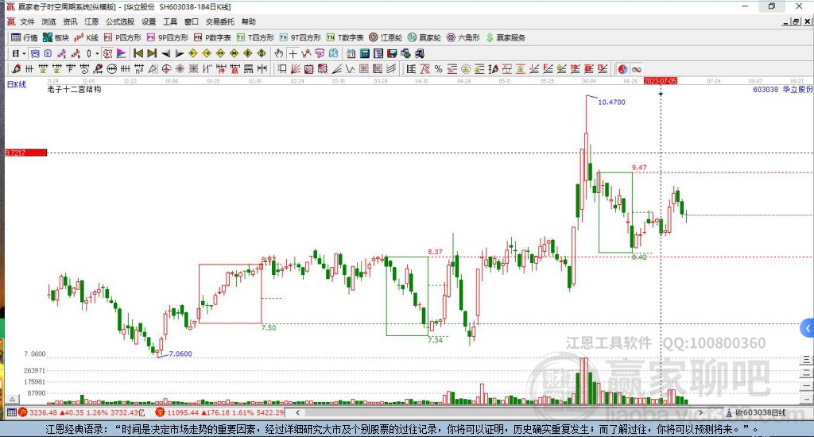Open the 江恩轮 Gann wheel

point(386,37)
